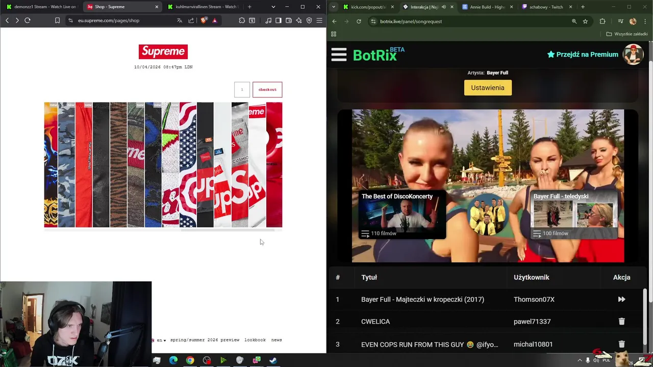This screenshot has height=367, width=653.
Task: Go back in the Supreme browser window
Action: 7,20
